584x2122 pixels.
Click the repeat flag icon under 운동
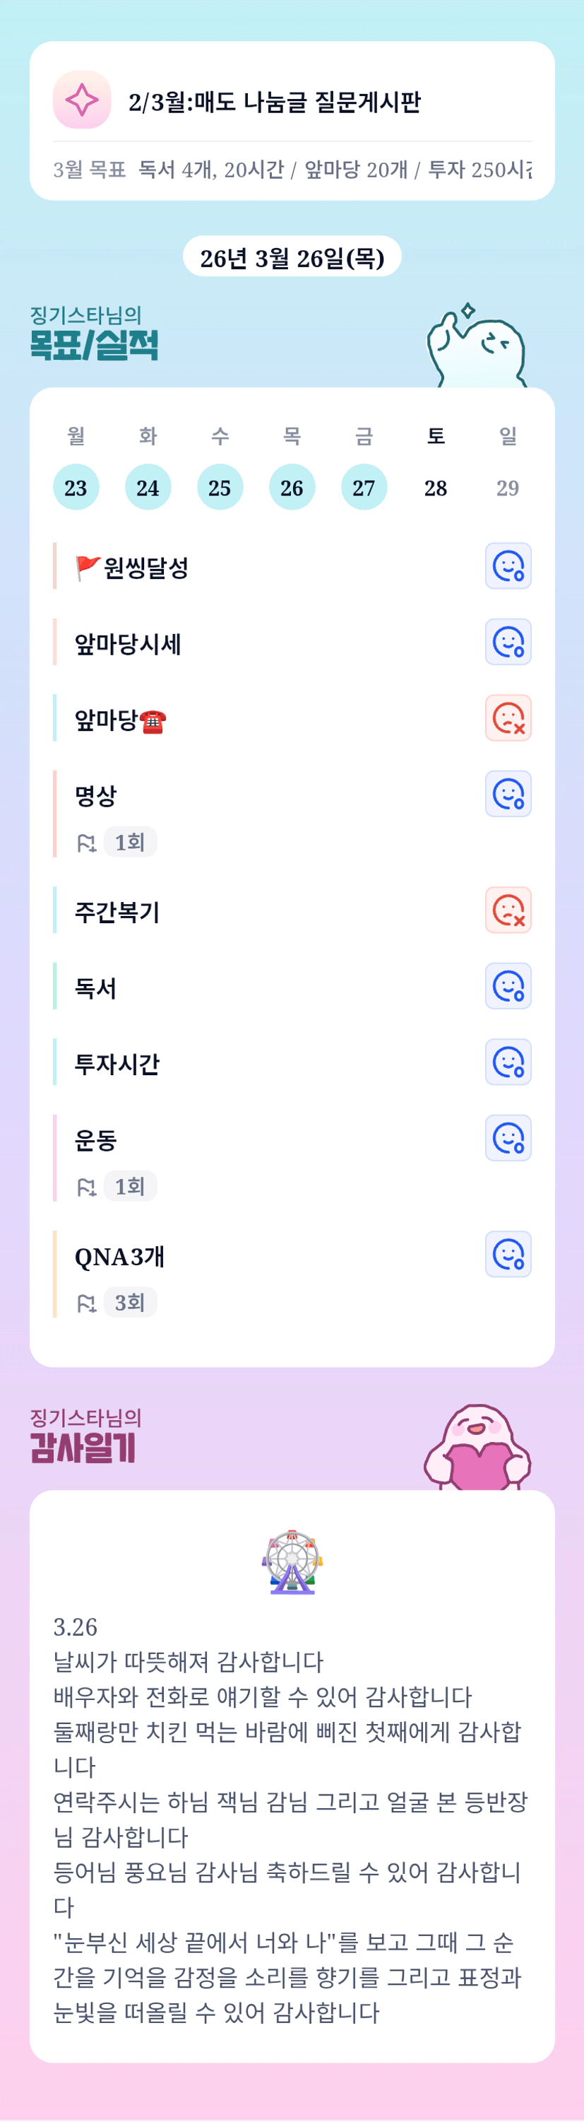point(86,1187)
